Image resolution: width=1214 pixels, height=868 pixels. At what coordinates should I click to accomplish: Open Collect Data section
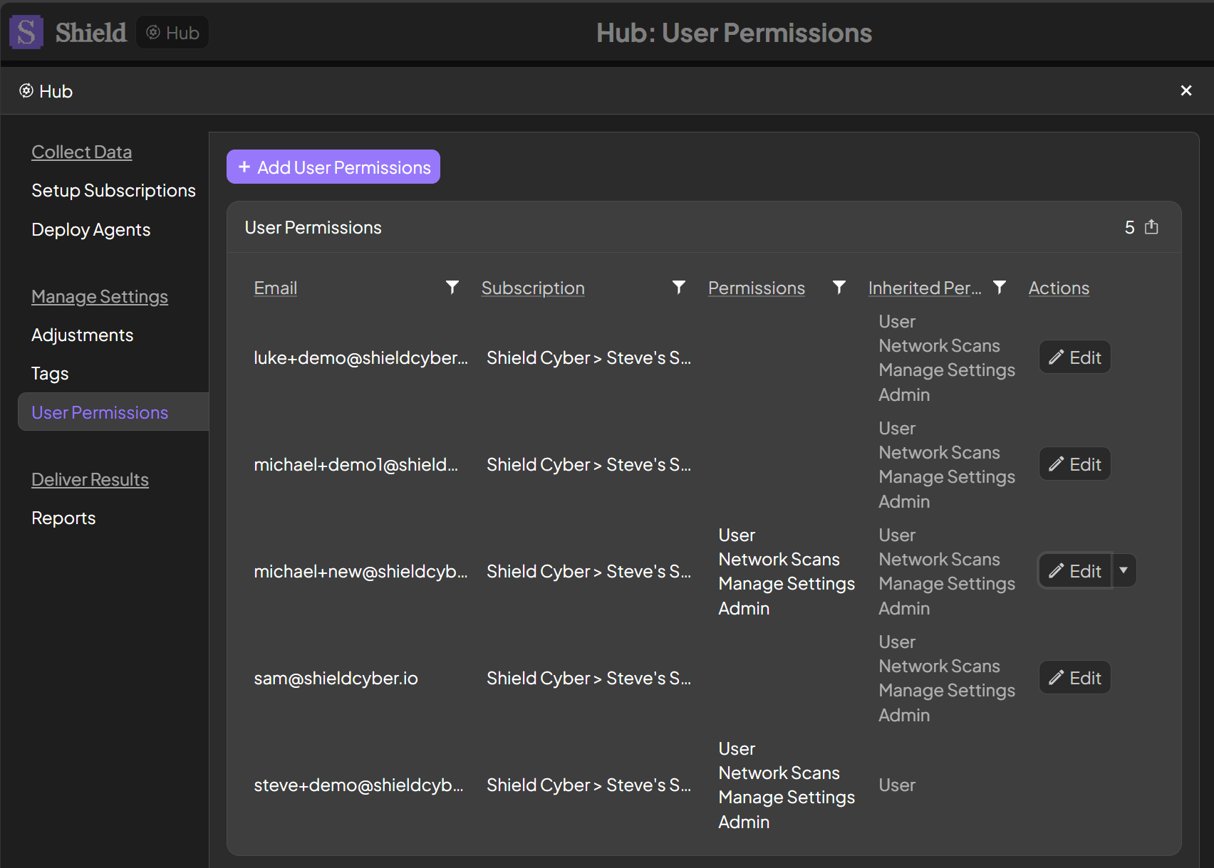pos(82,152)
